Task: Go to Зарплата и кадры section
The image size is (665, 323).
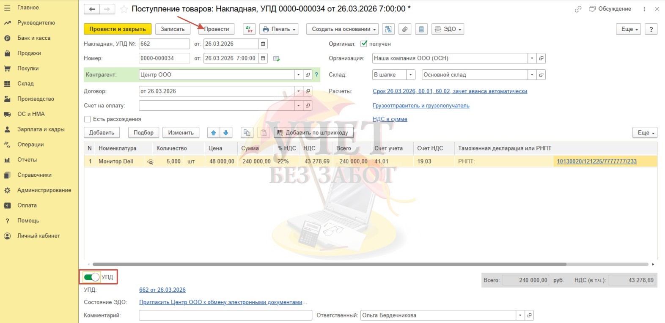Action: pos(41,129)
